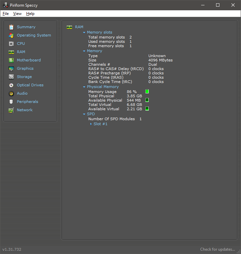Click the Optical Drives disc icon
This screenshot has height=254, width=241.
pyautogui.click(x=11, y=85)
